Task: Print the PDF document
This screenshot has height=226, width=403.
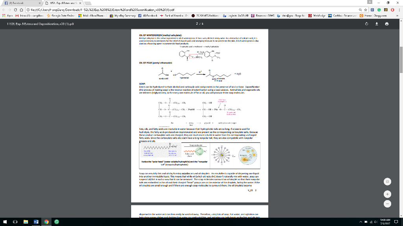Action: coord(387,24)
